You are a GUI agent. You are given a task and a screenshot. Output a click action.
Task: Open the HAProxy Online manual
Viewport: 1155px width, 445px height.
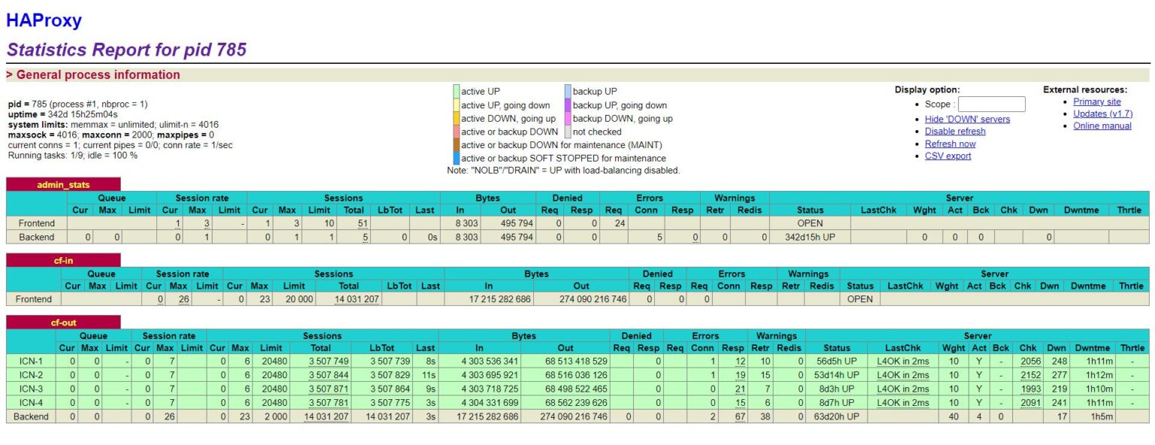tap(1100, 126)
